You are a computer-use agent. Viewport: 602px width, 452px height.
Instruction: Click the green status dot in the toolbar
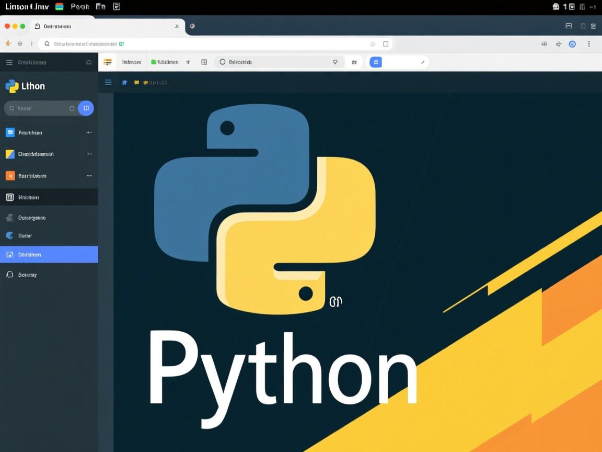(x=152, y=62)
